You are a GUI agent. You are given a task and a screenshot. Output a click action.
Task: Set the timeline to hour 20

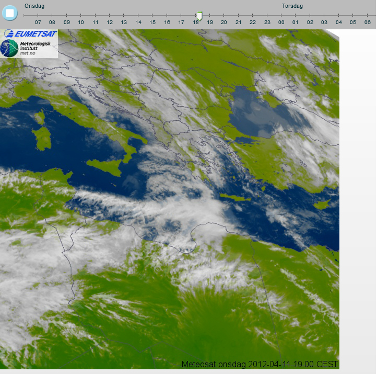(224, 22)
